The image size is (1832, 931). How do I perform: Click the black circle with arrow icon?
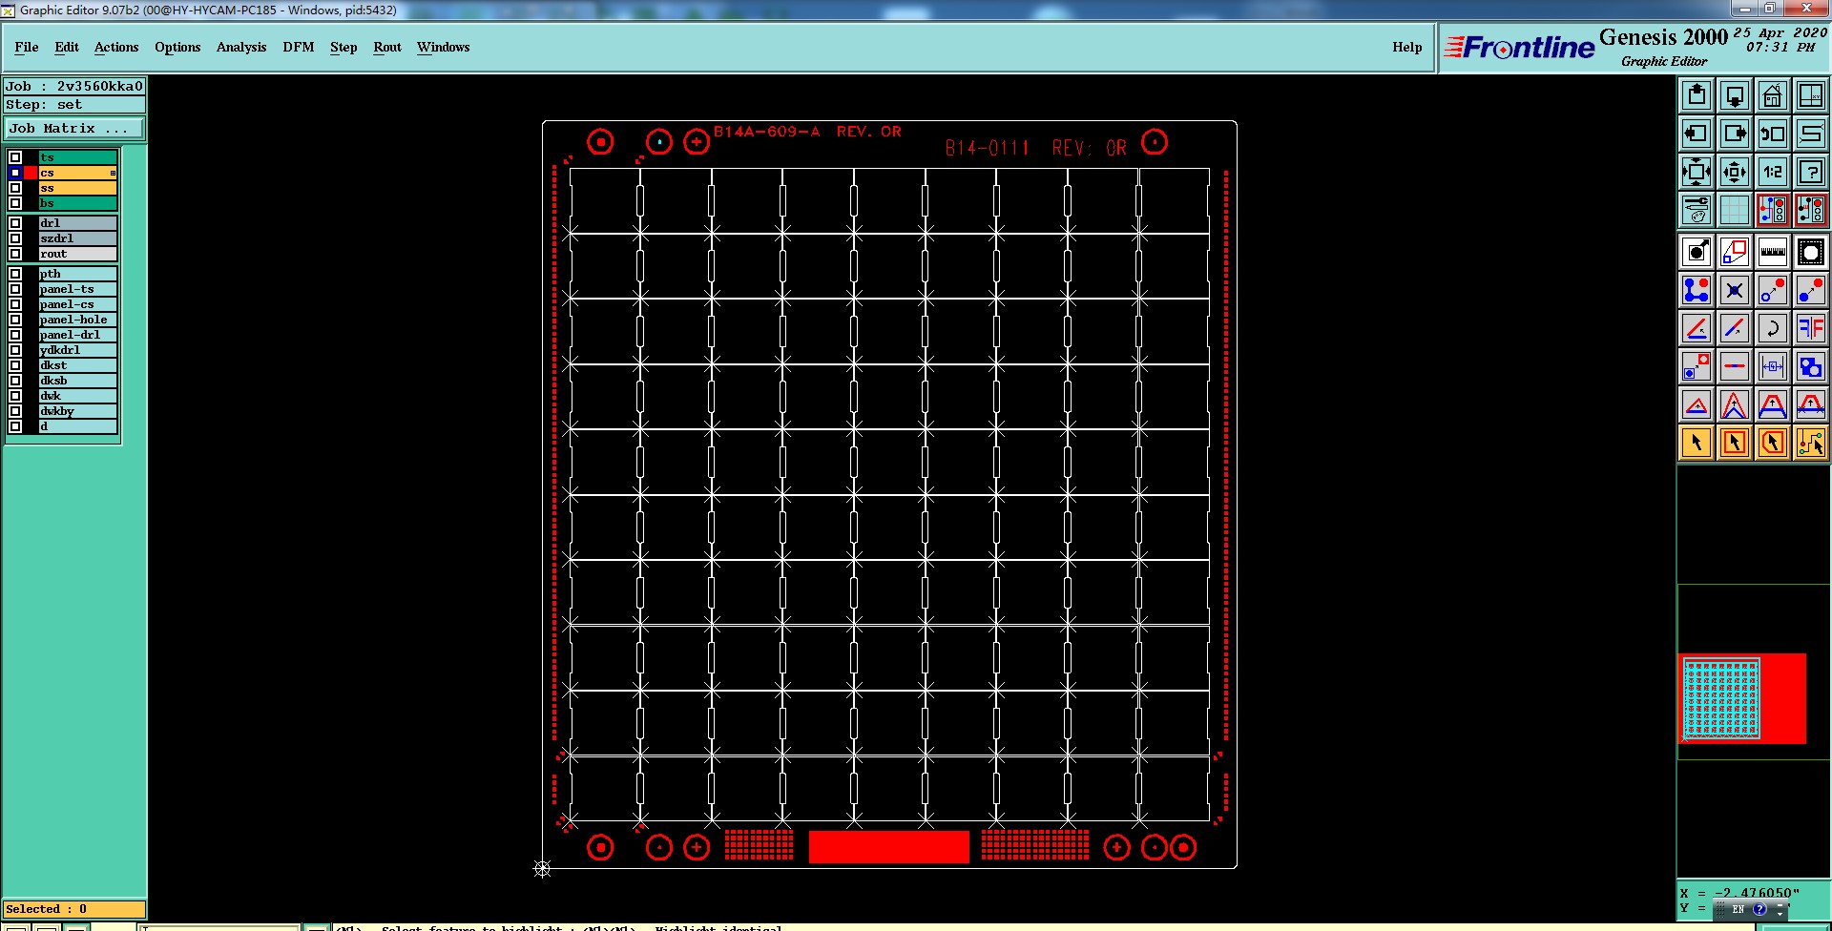tap(1697, 253)
